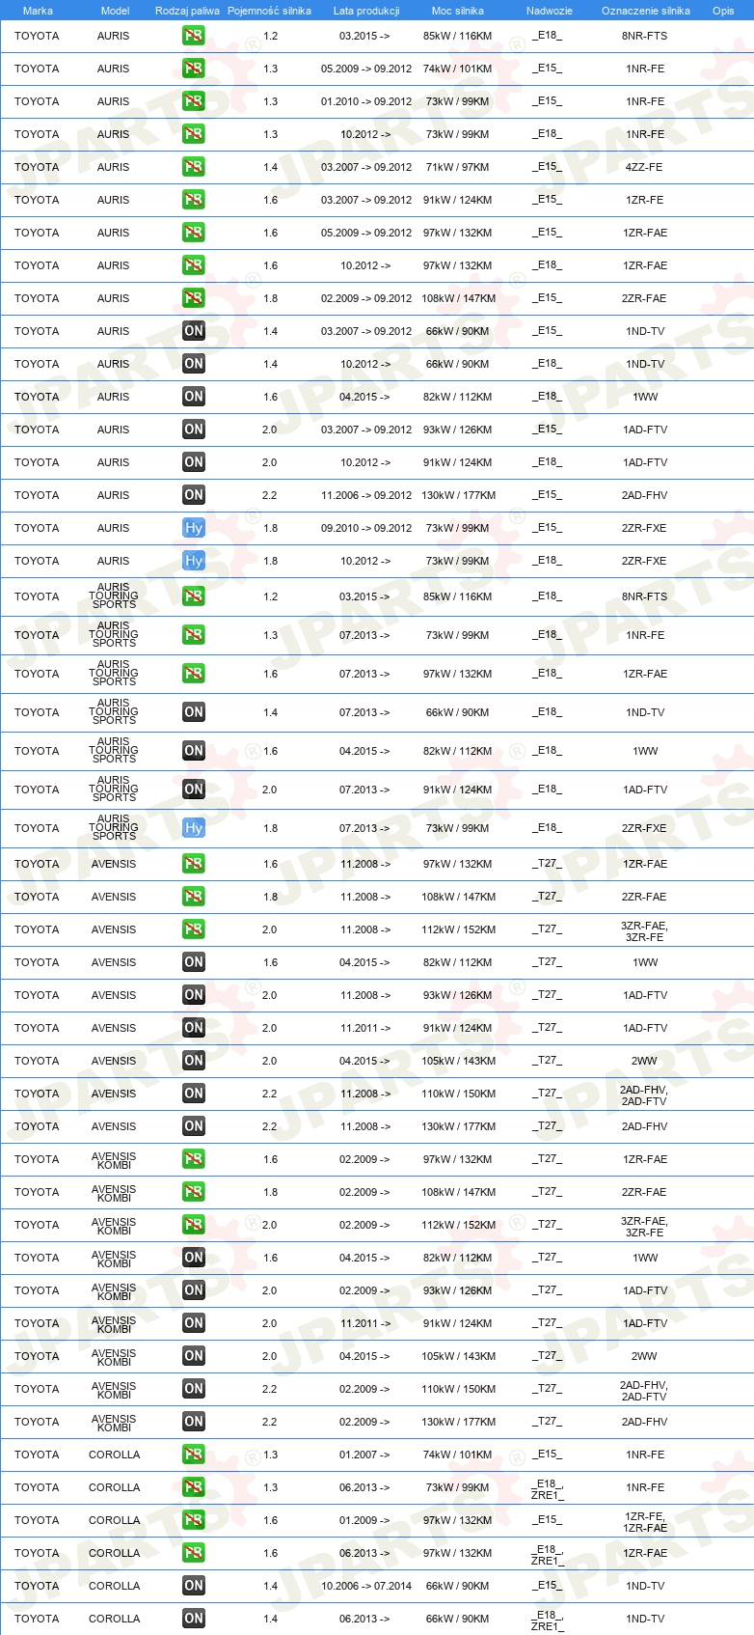
Task: Click PB icon for Auris Touring Sports 1.3
Action: 194,635
